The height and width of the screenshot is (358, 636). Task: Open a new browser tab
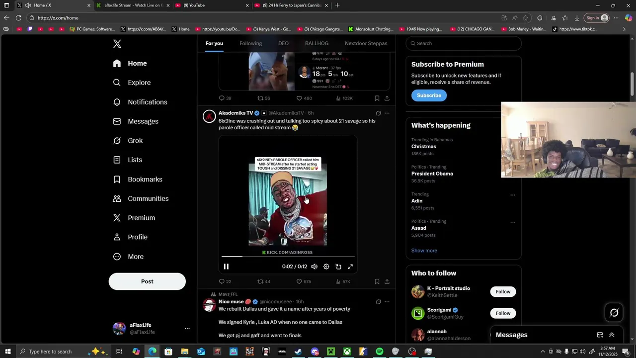click(x=337, y=5)
